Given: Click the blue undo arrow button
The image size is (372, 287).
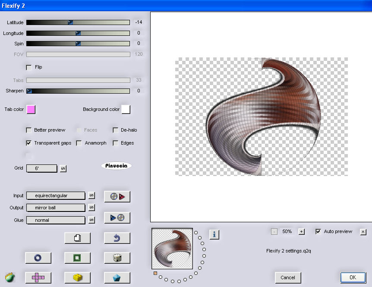Looking at the screenshot, I should [117, 238].
